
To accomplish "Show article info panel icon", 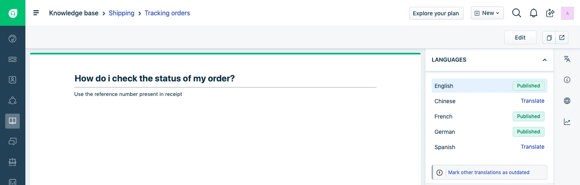I will click(567, 80).
